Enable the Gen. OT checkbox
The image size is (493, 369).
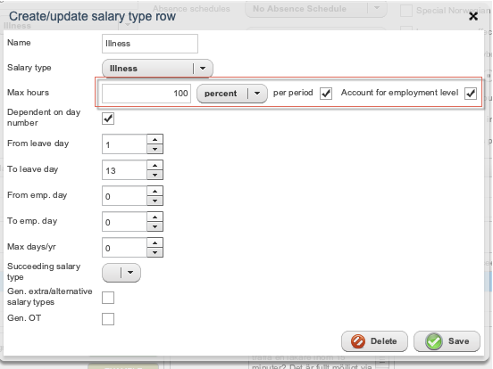pyautogui.click(x=108, y=319)
